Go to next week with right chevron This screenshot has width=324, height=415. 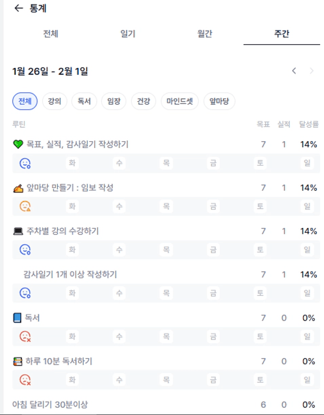tap(312, 71)
